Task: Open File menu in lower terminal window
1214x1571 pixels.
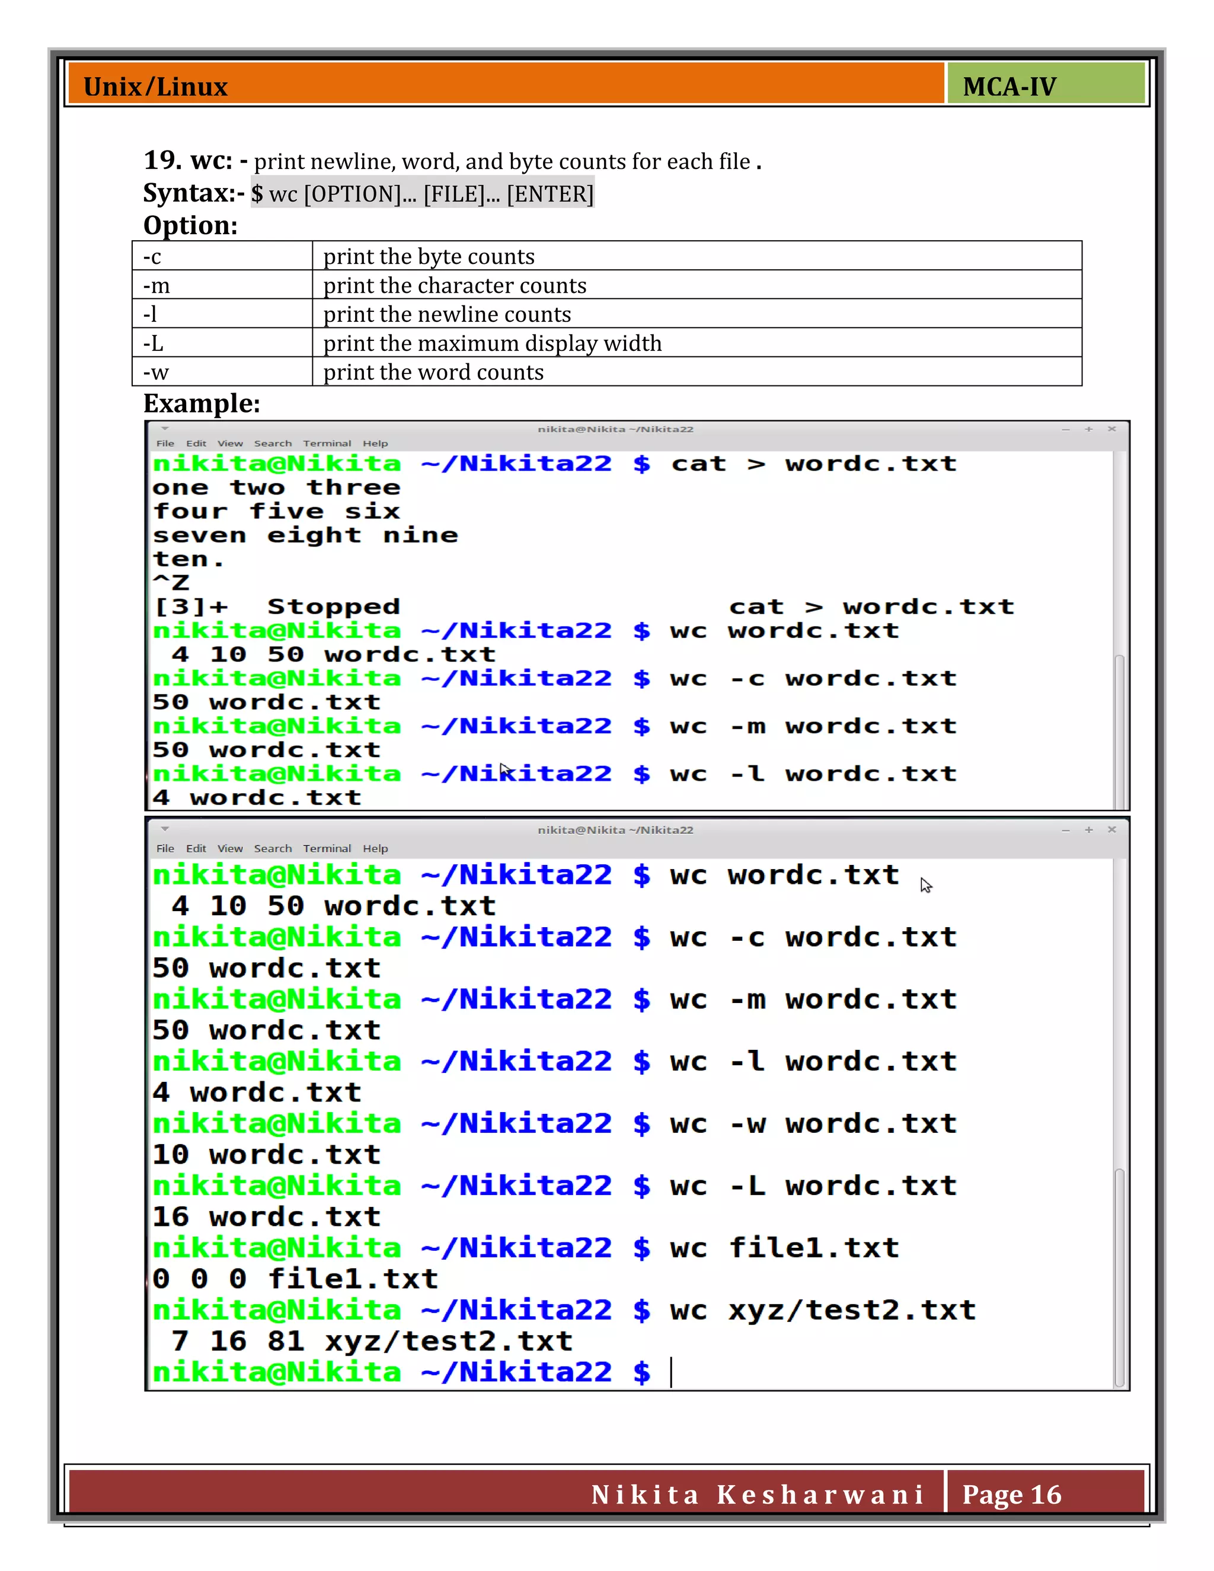Action: point(165,849)
